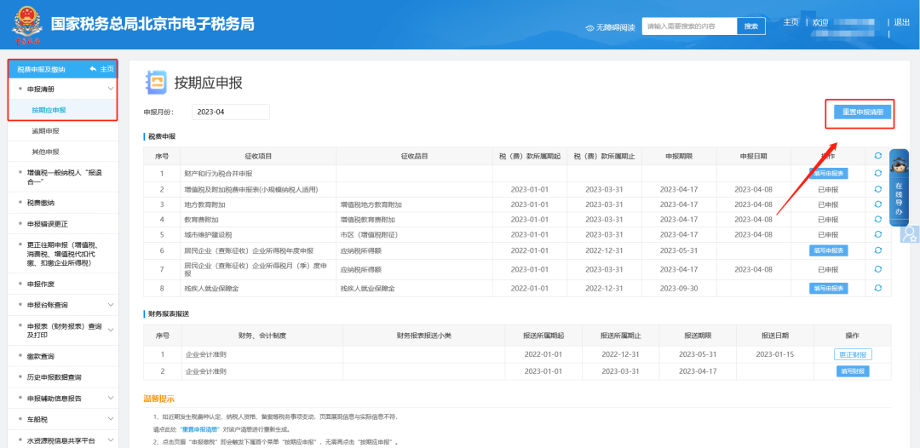Click the 重置申报清册 link in 温馨提示
This screenshot has height=448, width=920.
point(200,429)
